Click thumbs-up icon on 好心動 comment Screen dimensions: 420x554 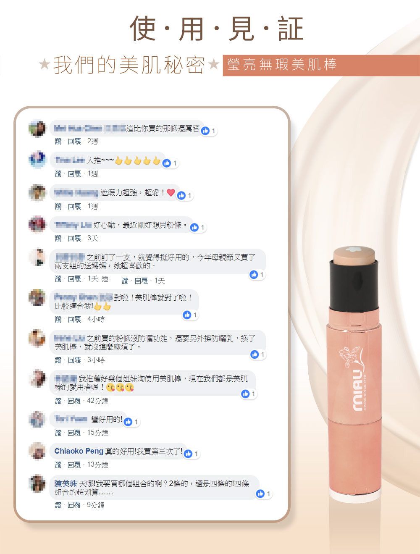pyautogui.click(x=194, y=228)
